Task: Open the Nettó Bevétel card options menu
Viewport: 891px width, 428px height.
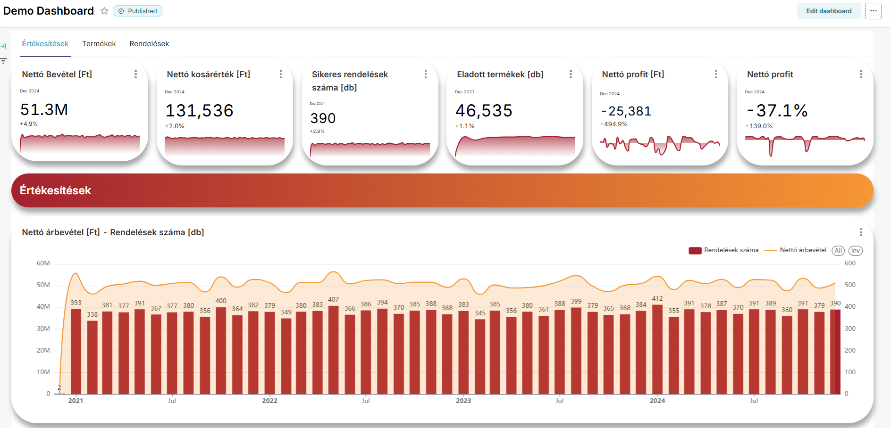Action: [136, 74]
